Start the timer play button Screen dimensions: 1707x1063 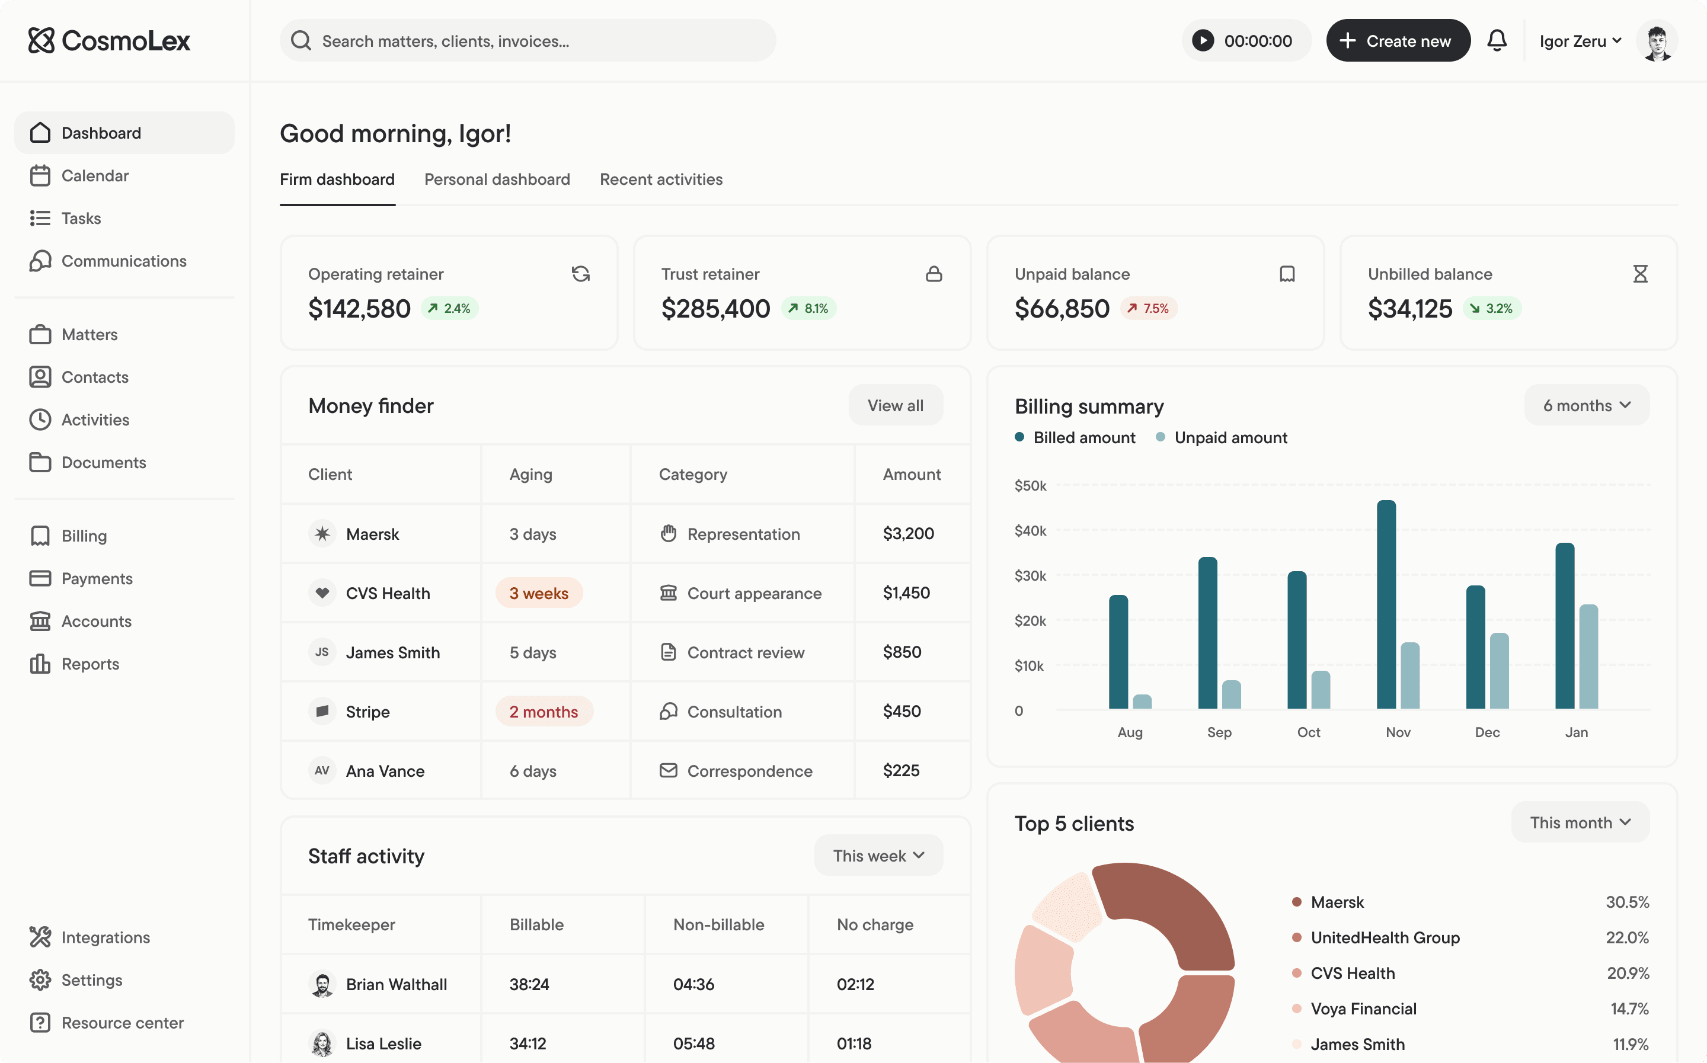pyautogui.click(x=1203, y=41)
